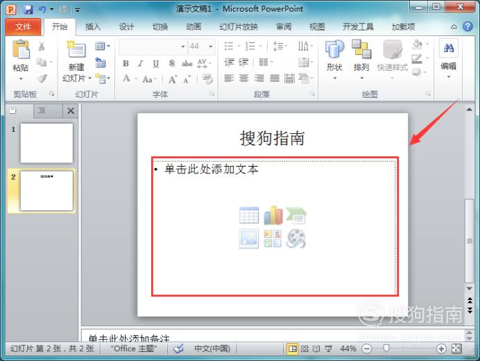Click the Align Text vertical alignment icon
480x361 pixels.
click(x=305, y=62)
